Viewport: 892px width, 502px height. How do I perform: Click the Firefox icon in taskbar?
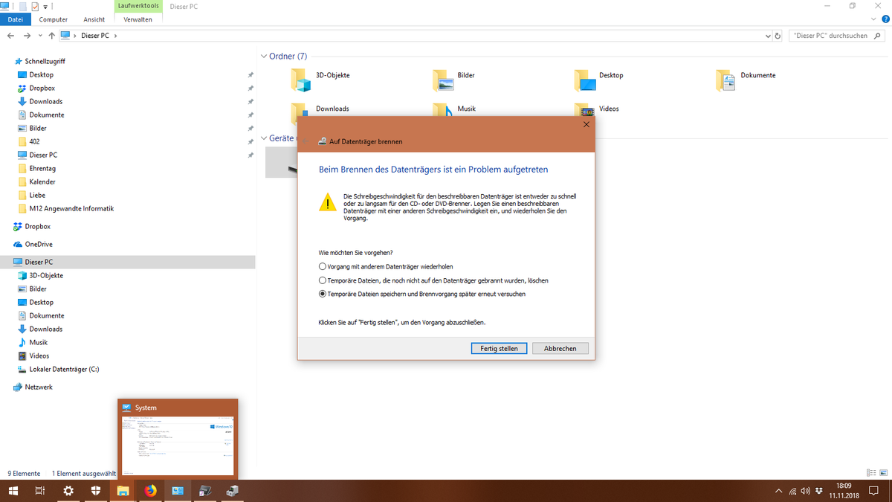151,491
